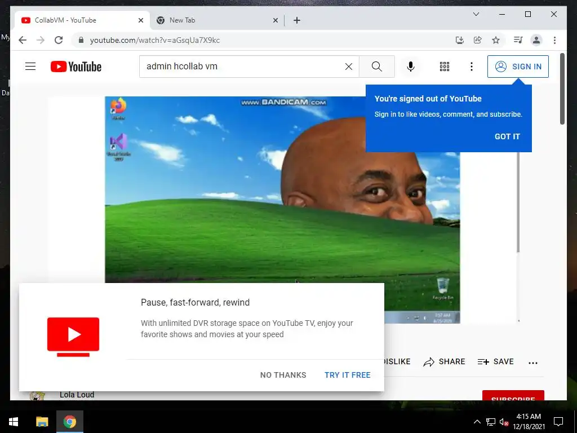The image size is (577, 433).
Task: Open the YouTube hamburger guide menu
Action: (30, 67)
